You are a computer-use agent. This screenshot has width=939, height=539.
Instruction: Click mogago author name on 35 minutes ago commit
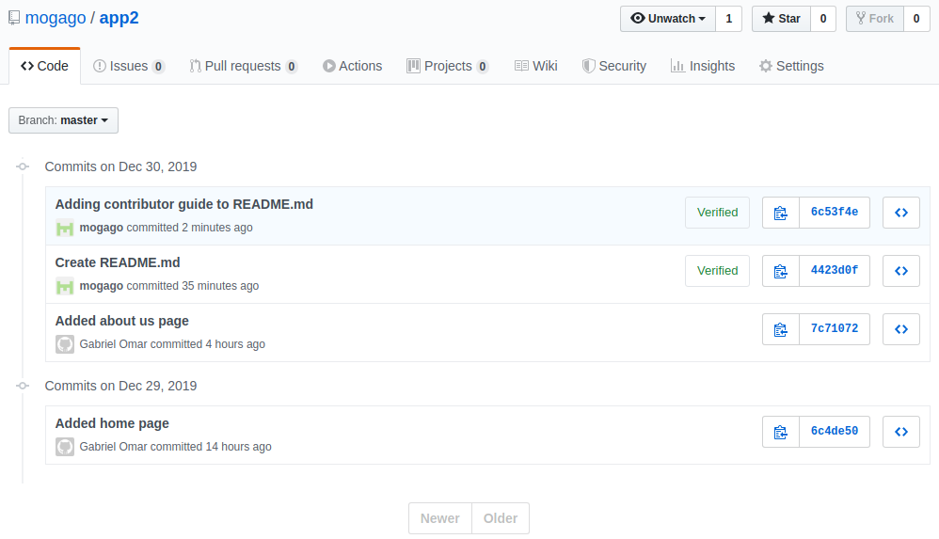[x=102, y=286]
